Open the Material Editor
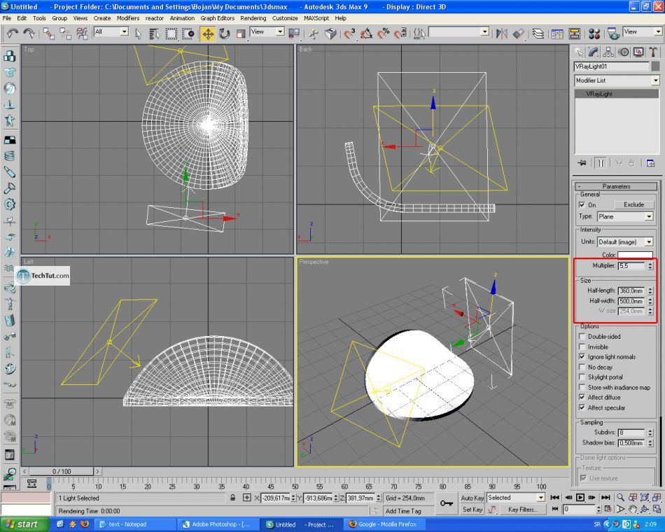The height and width of the screenshot is (532, 665). (594, 34)
